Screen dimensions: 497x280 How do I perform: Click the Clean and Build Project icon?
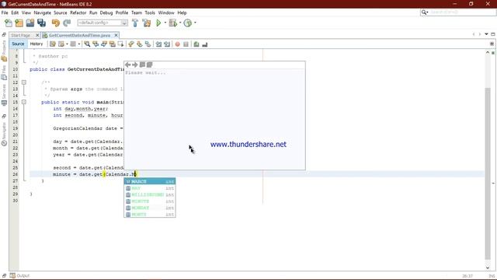[x=147, y=23]
